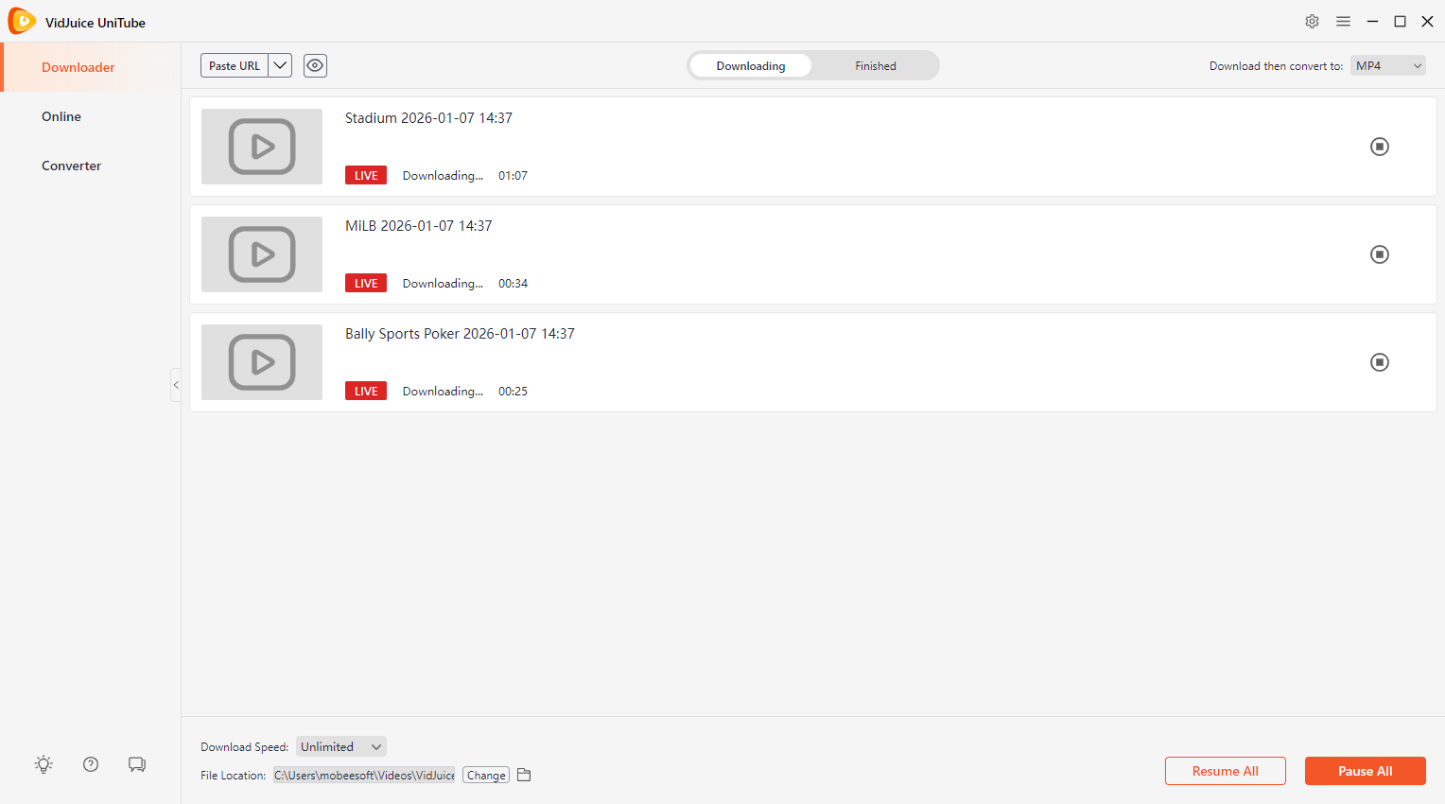
Task: Stop the Stadium live download
Action: click(1380, 147)
